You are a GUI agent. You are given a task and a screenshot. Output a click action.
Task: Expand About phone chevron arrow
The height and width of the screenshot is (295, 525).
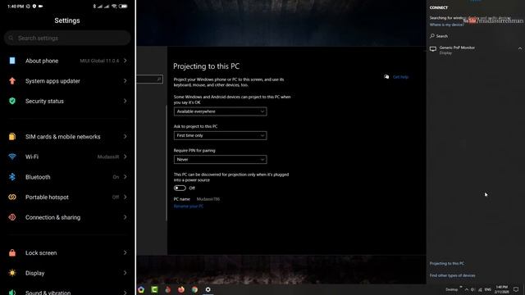pos(126,61)
